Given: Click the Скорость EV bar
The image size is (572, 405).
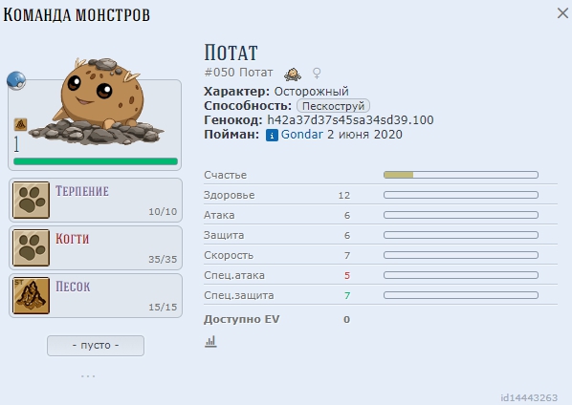Looking at the screenshot, I should (461, 255).
